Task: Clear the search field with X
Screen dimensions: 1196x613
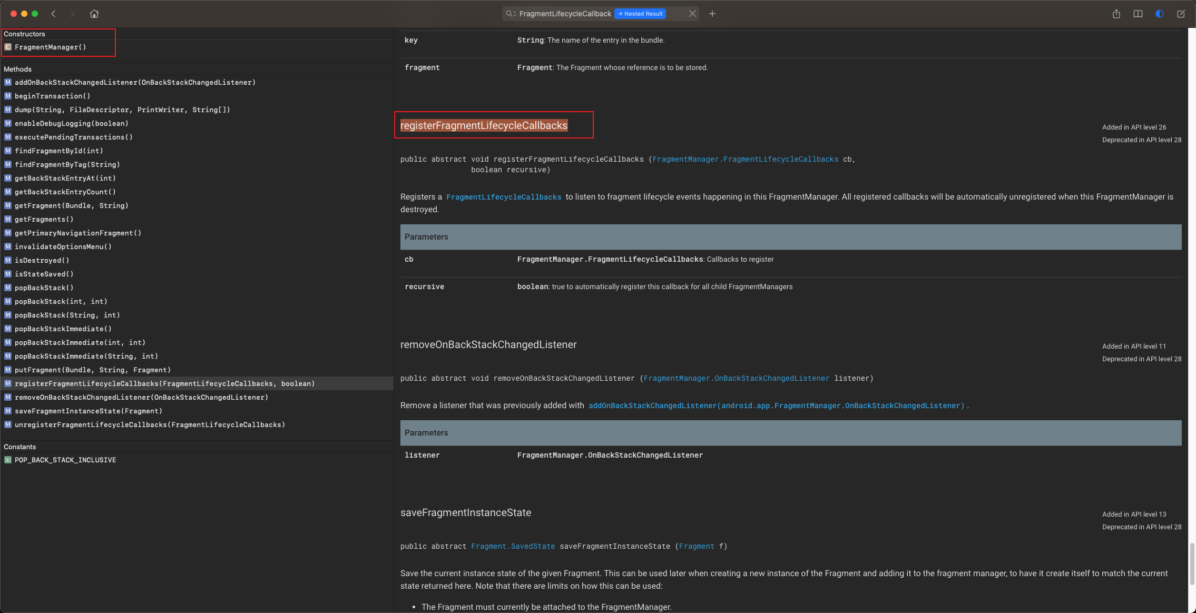Action: coord(692,14)
